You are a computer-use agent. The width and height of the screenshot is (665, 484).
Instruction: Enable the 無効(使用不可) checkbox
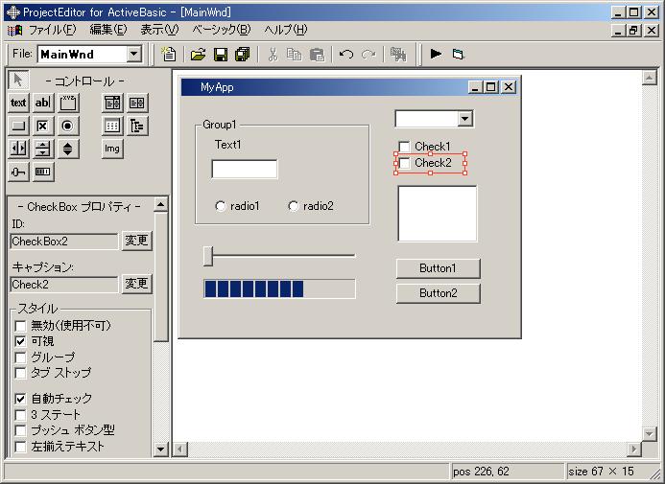[20, 326]
